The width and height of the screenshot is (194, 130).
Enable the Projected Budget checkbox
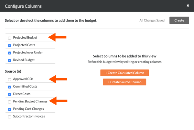point(9,38)
